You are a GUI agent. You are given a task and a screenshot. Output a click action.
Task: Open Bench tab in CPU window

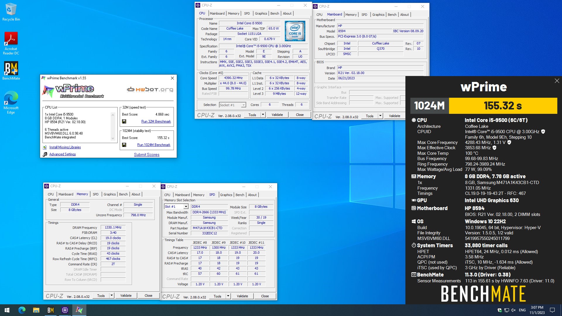[275, 13]
